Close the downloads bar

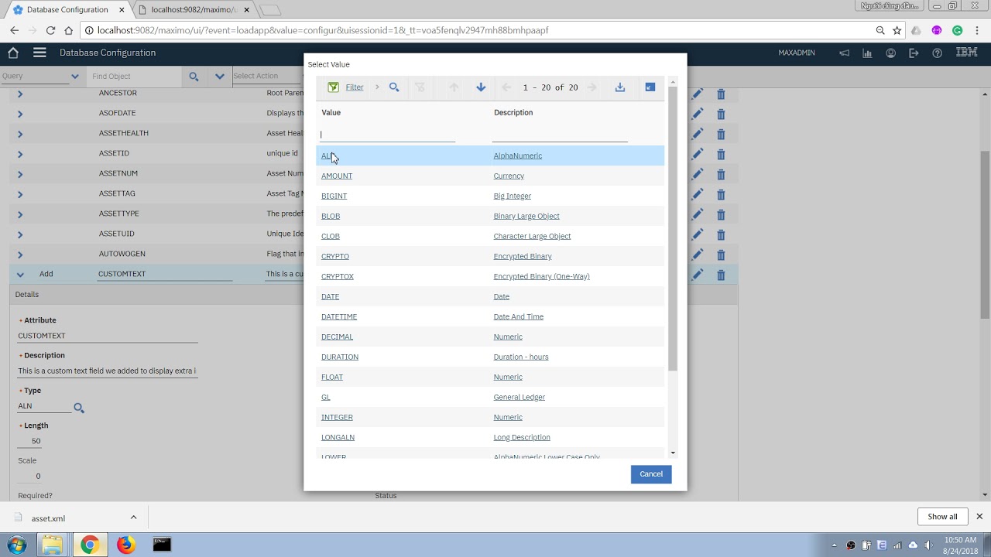[979, 517]
